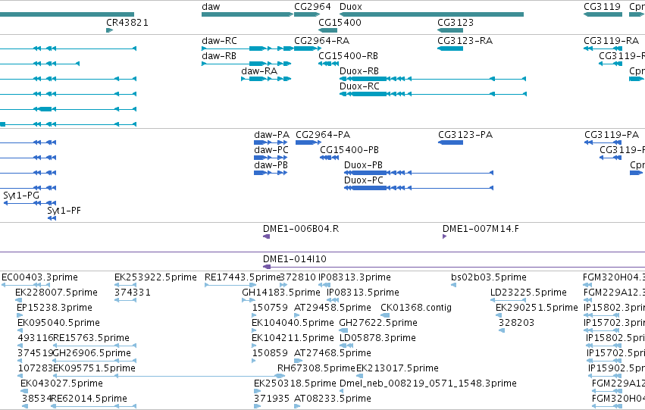
Task: Select the Duox-PB protein feature
Action: 418,173
